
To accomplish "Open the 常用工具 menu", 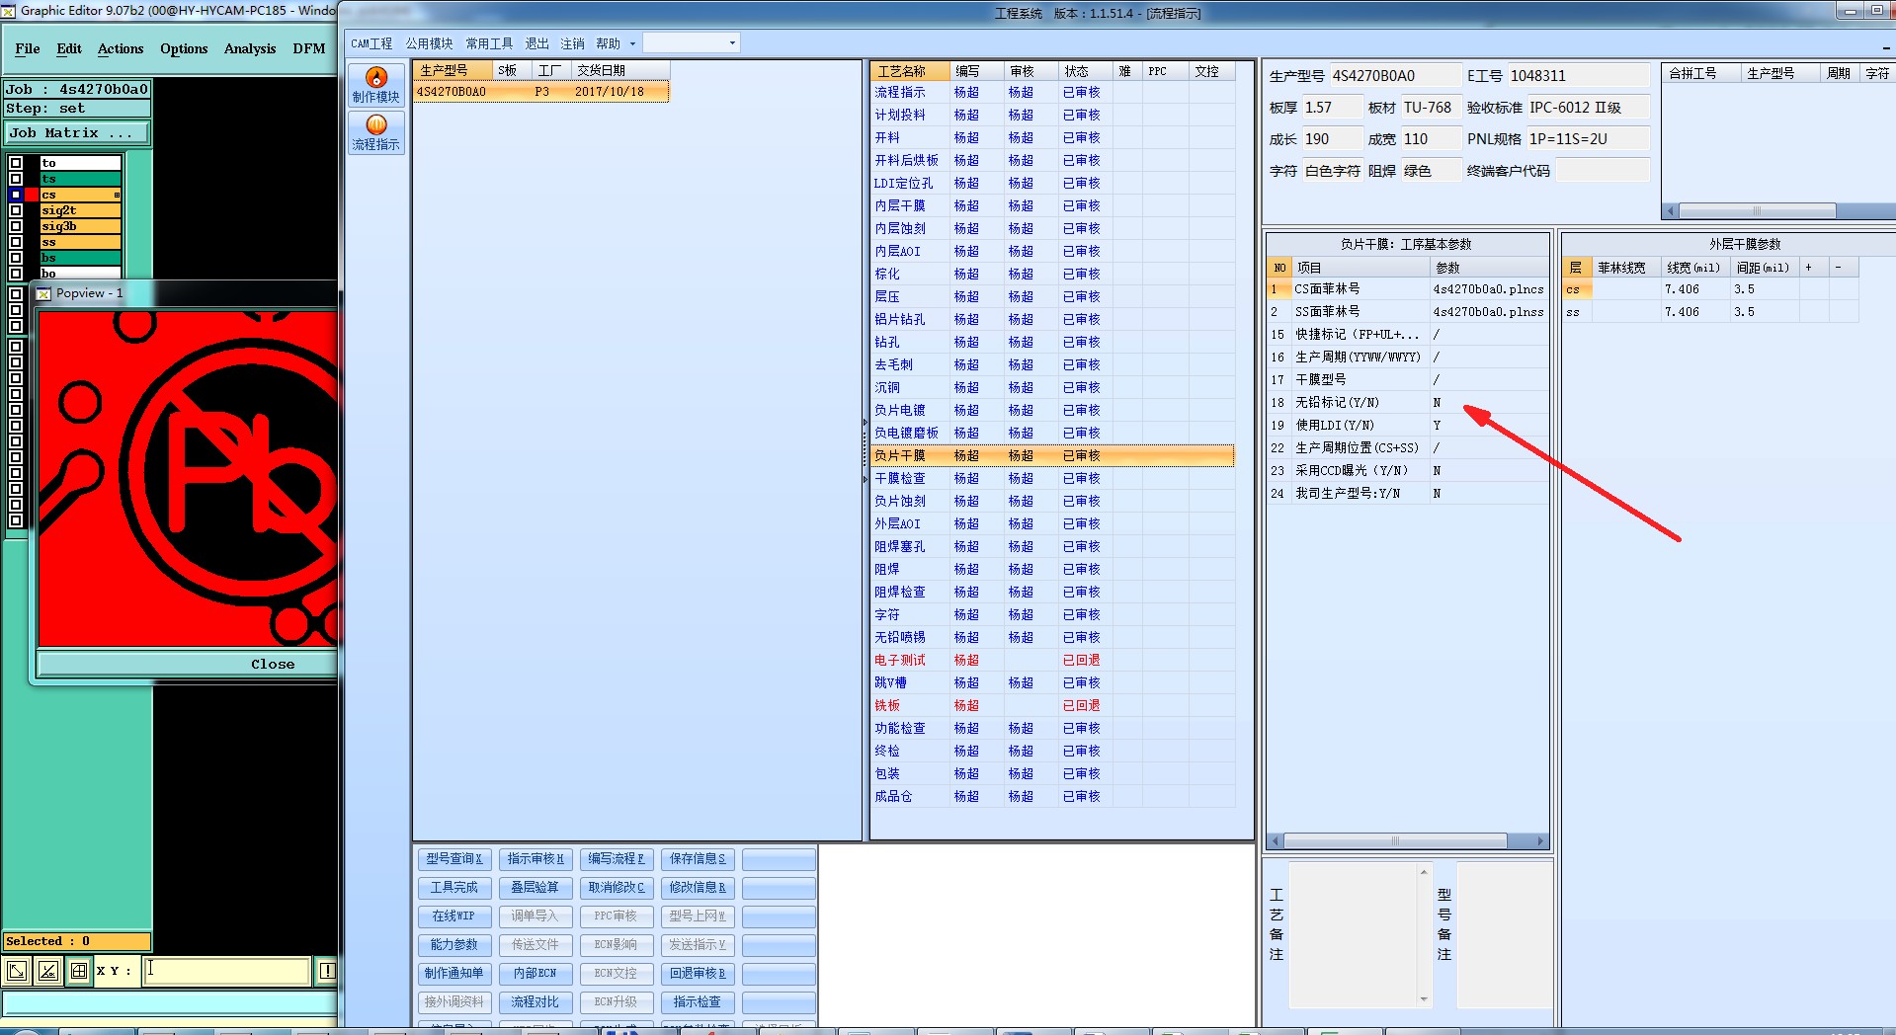I will coord(489,43).
